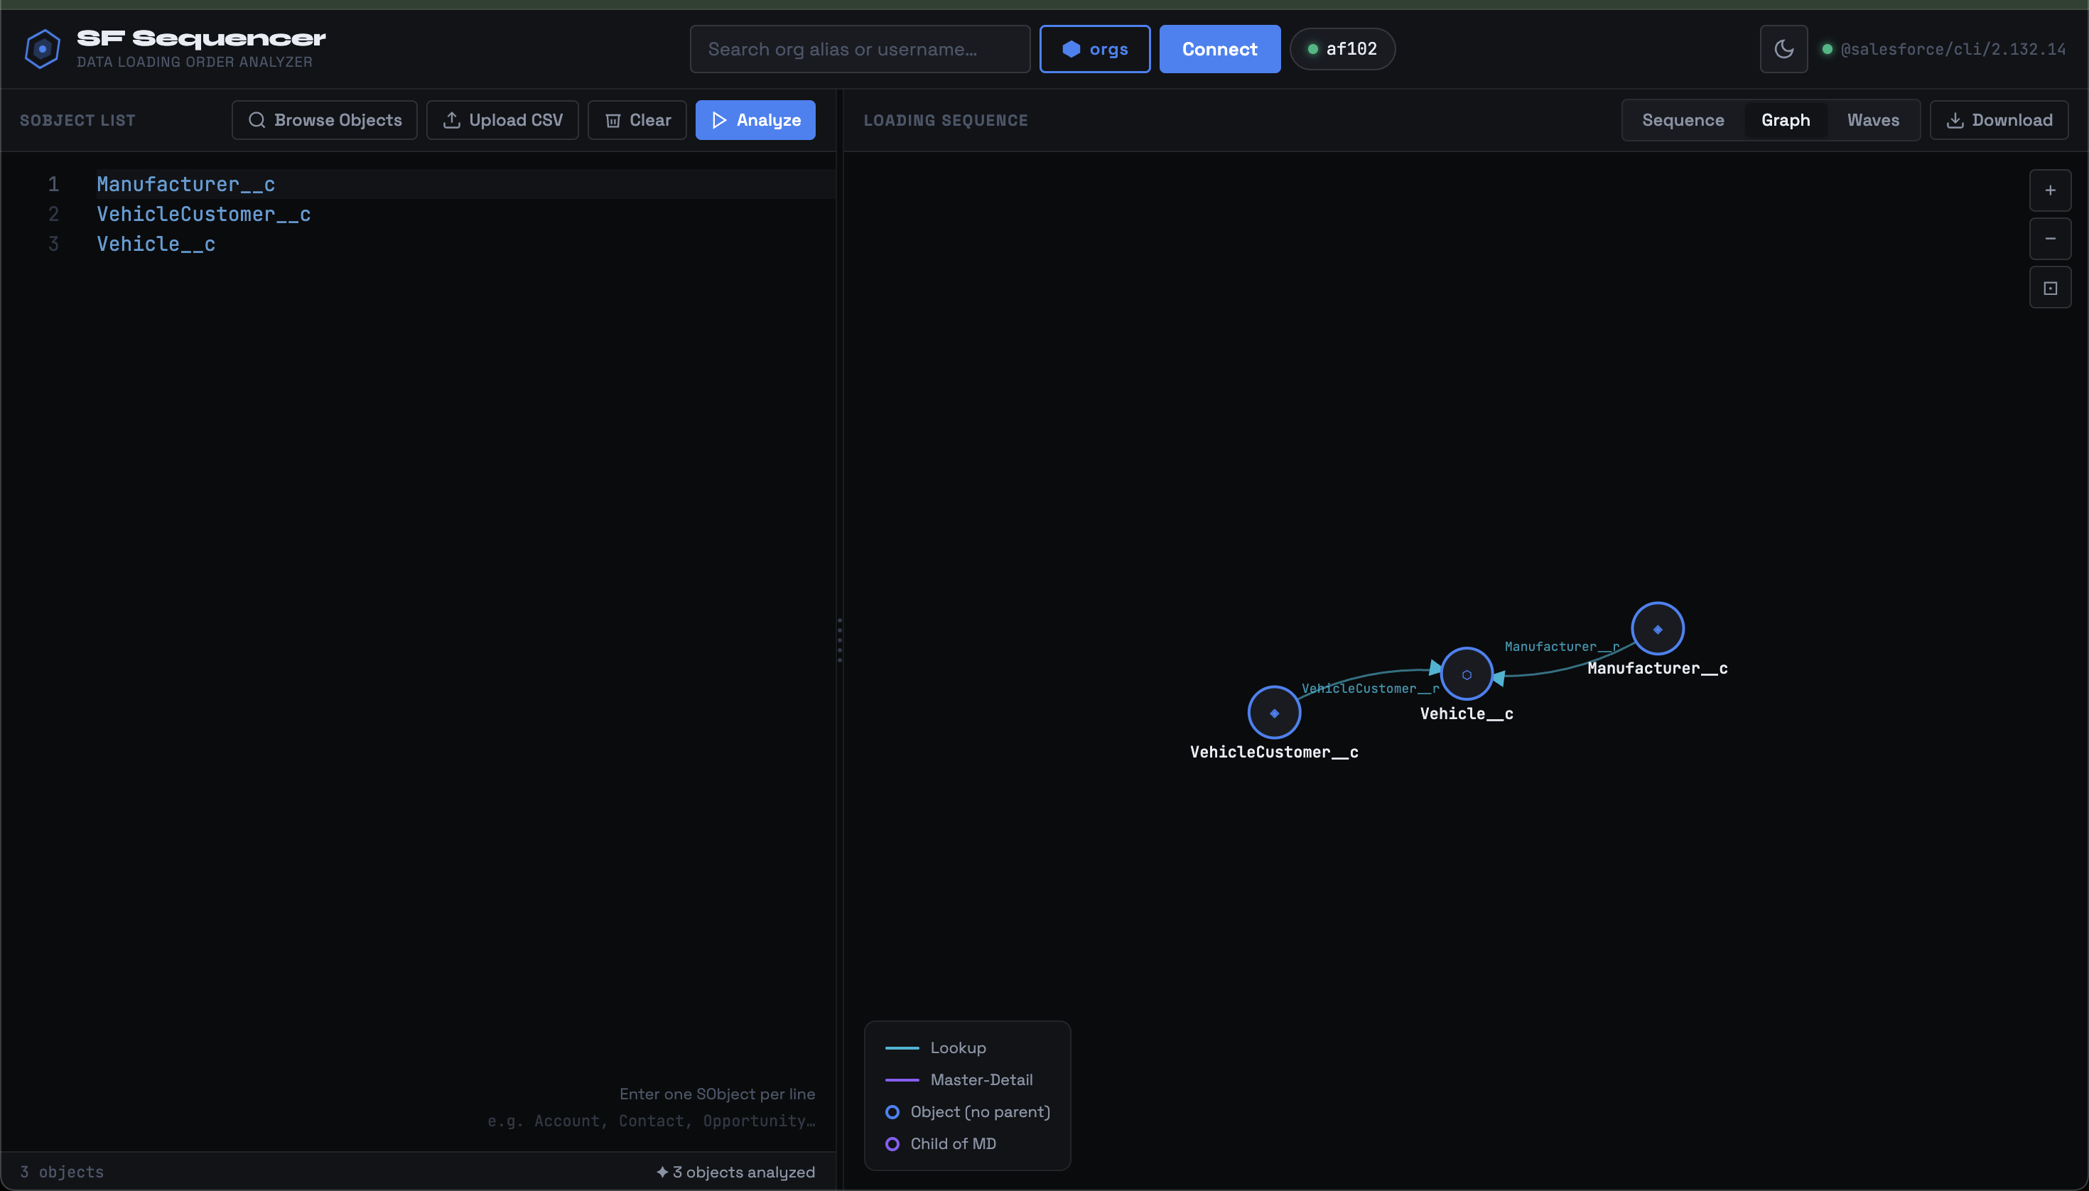The image size is (2089, 1191).
Task: Run Analyze on the object list
Action: pyautogui.click(x=755, y=120)
